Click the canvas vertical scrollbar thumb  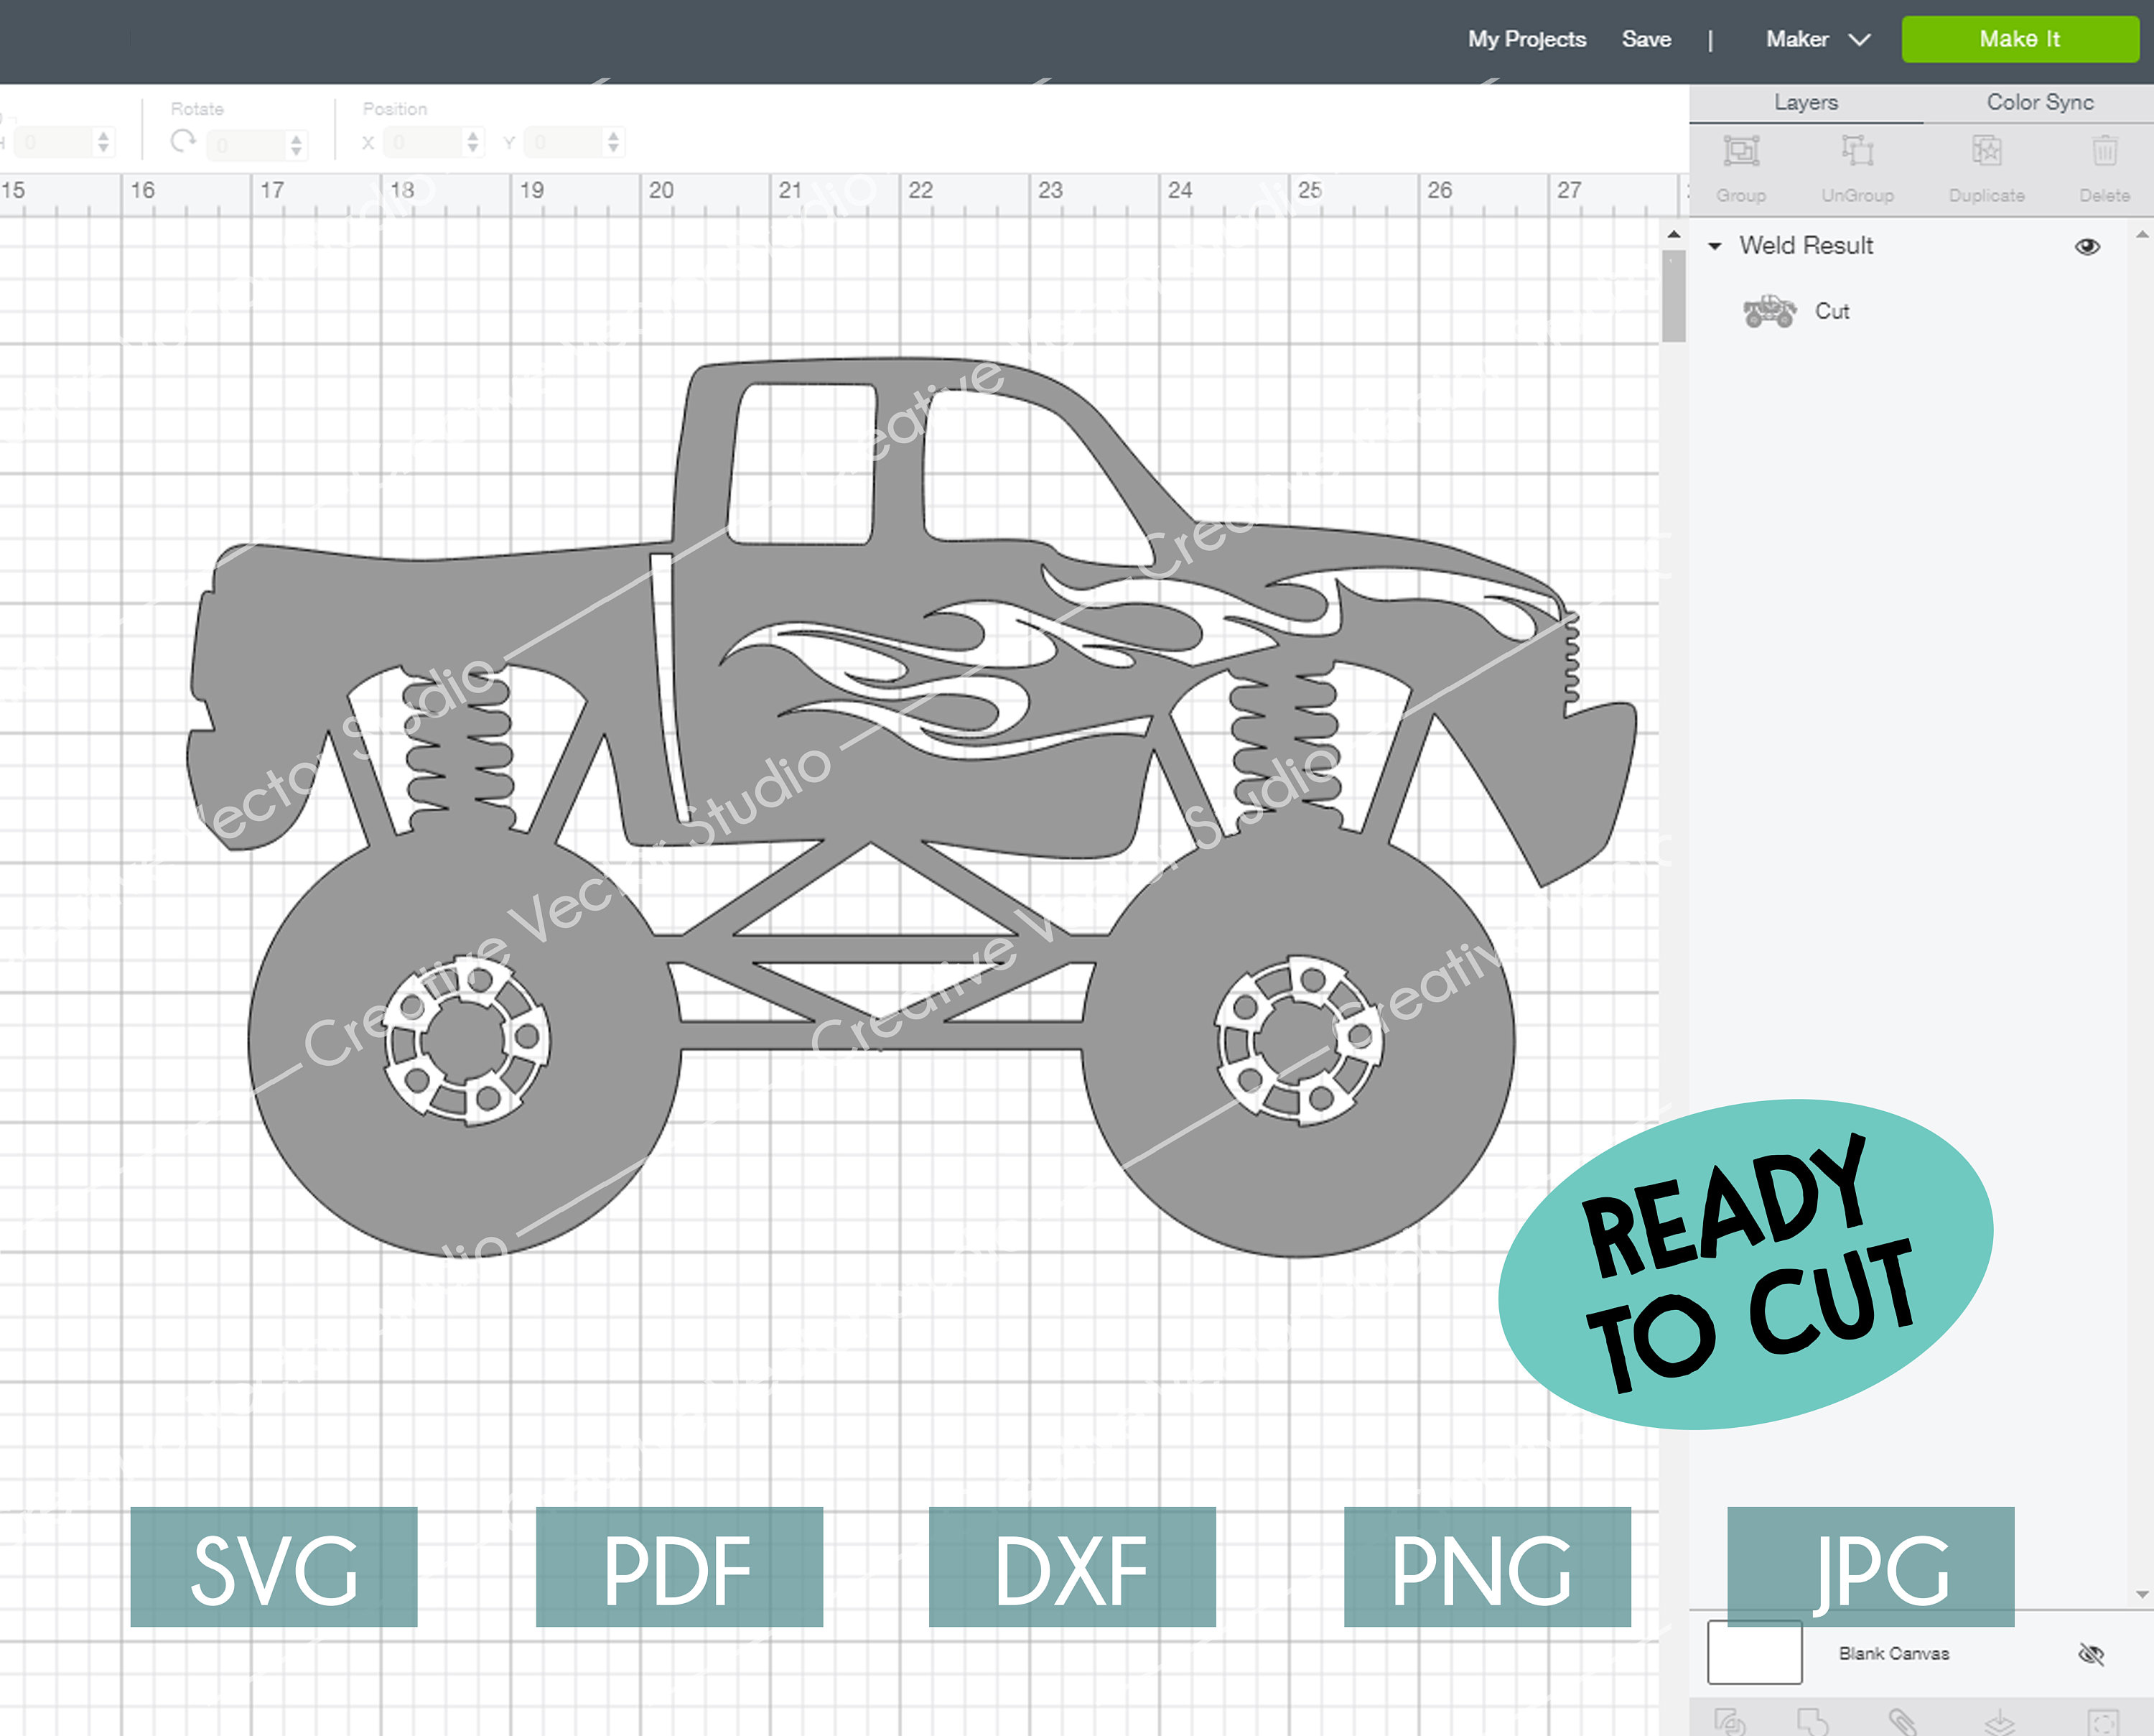[1673, 296]
